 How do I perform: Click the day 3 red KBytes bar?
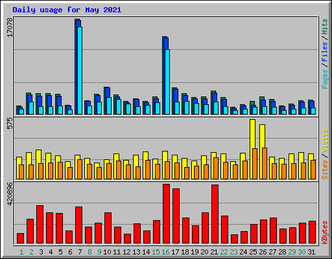click(40, 225)
